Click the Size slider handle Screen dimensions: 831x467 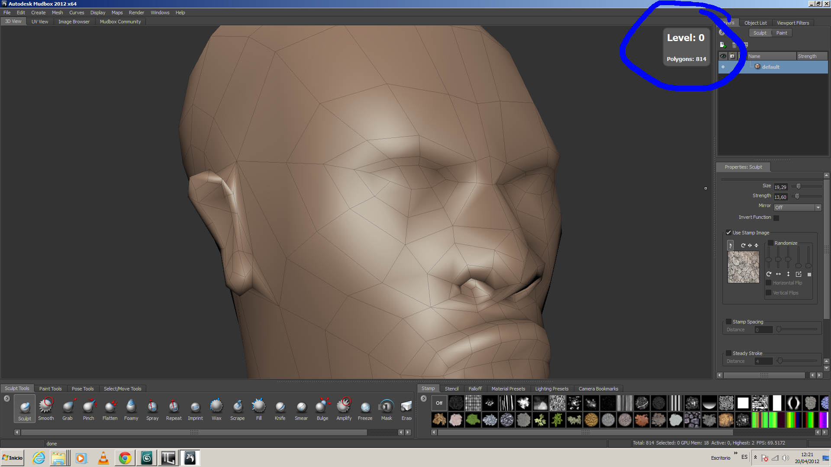pyautogui.click(x=799, y=186)
